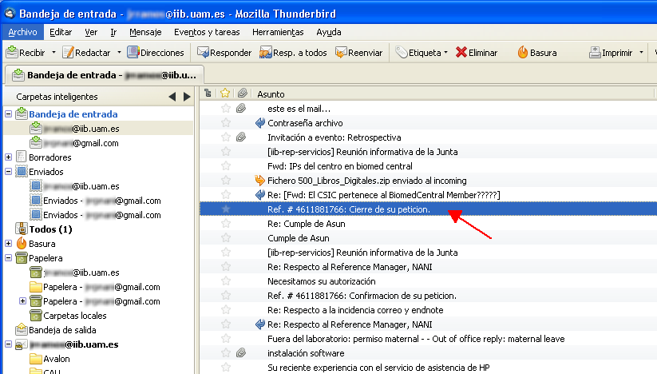Open the Avalon folder
The image size is (657, 374).
point(56,359)
